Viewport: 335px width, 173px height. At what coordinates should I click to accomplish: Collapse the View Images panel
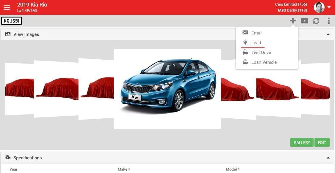328,34
